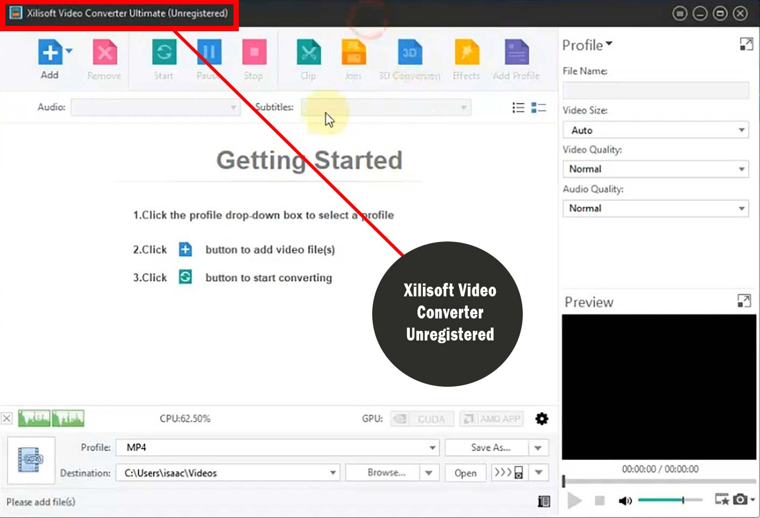Open the MP4 Profile combo box
The image size is (760, 518).
278,448
